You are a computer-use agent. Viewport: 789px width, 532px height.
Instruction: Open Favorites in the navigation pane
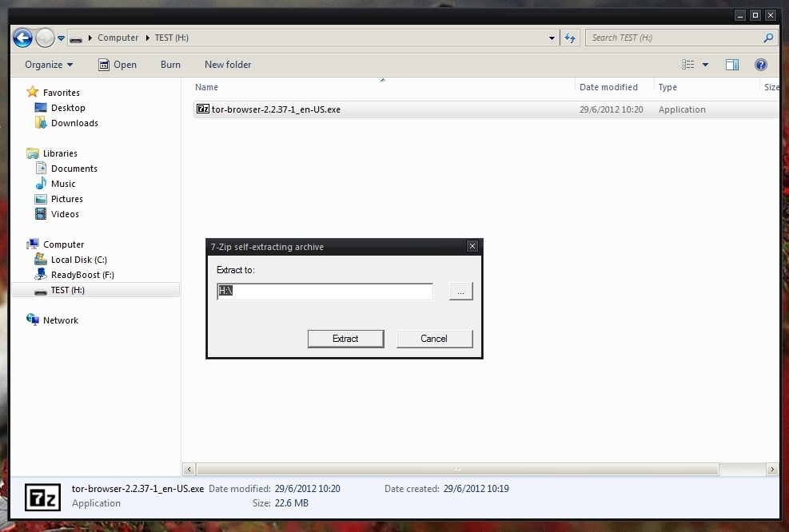pos(62,93)
